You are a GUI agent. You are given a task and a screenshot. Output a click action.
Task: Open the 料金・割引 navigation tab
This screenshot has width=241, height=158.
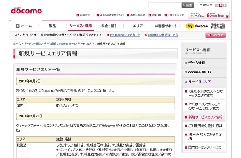pos(109,26)
